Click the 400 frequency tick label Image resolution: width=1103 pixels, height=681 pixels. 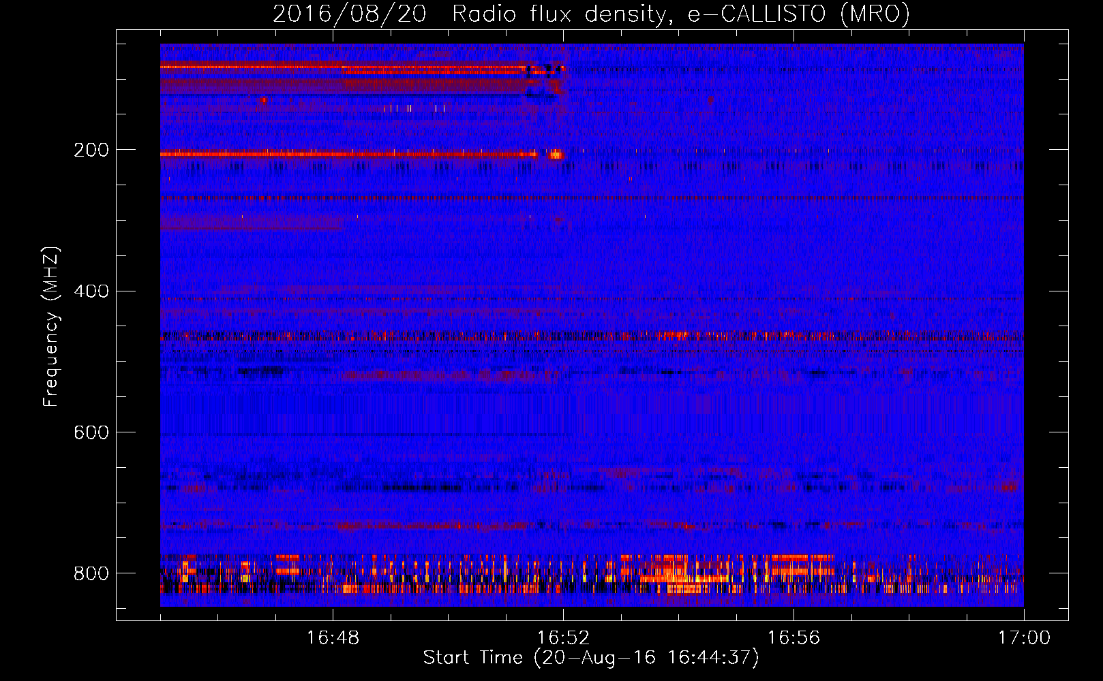tap(91, 291)
